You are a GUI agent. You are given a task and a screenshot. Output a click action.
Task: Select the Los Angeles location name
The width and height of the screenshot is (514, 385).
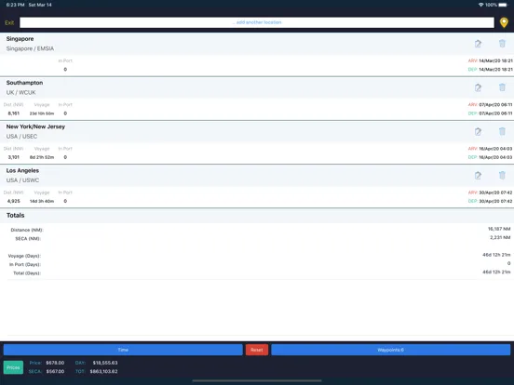click(22, 170)
